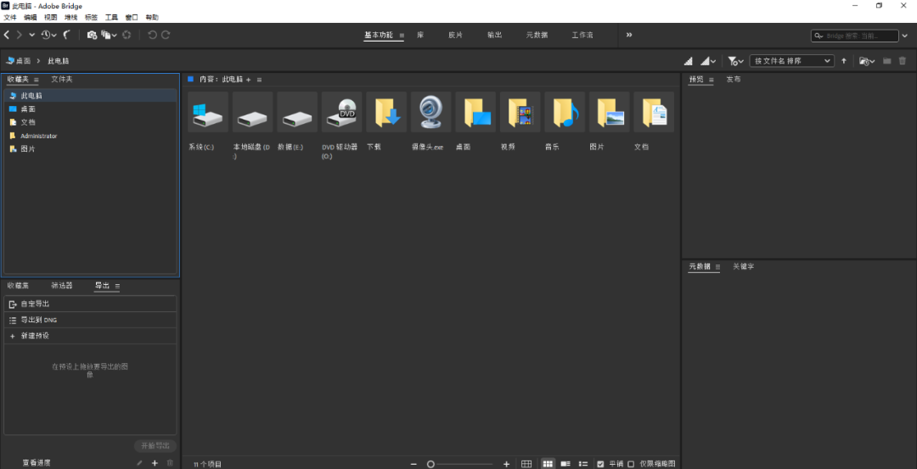This screenshot has height=469, width=917.
Task: Click the ascending sort order arrow
Action: pos(844,61)
